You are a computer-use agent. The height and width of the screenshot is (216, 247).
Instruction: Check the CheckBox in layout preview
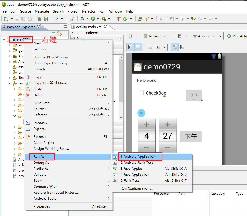[141, 93]
